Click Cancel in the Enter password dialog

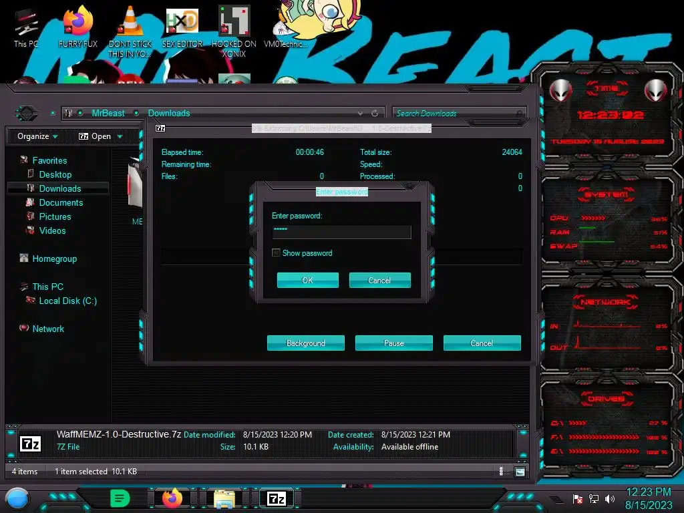[379, 280]
